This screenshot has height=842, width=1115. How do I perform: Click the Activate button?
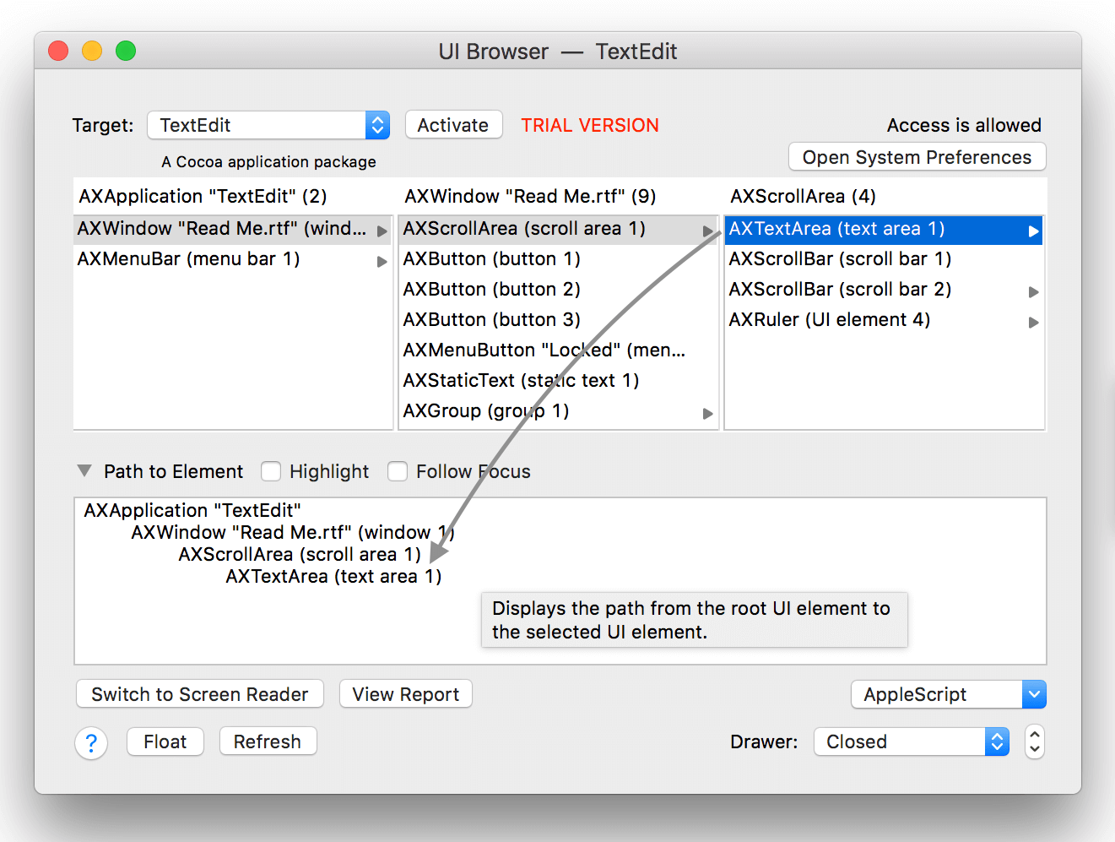(453, 125)
